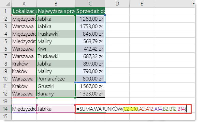The width and height of the screenshot is (204, 125).
Task: Select row 12 header
Action: (5, 94)
